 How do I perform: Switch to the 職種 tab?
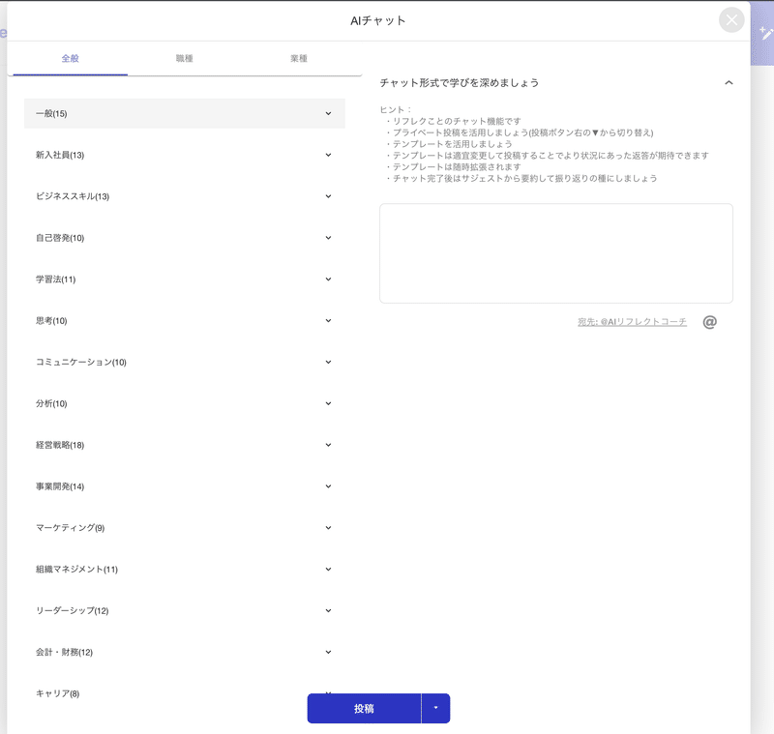[184, 59]
